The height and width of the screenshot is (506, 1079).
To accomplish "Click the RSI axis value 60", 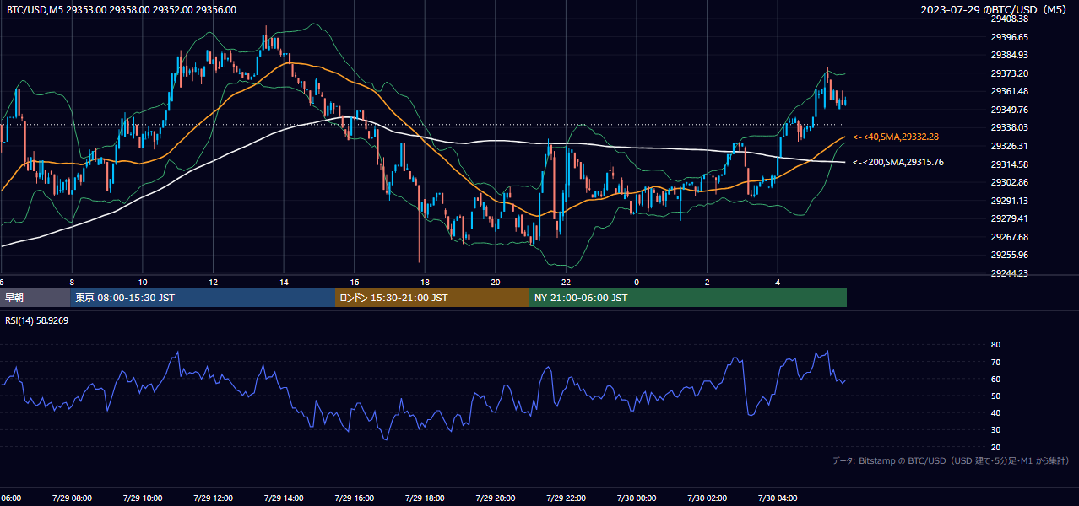I will tap(995, 379).
